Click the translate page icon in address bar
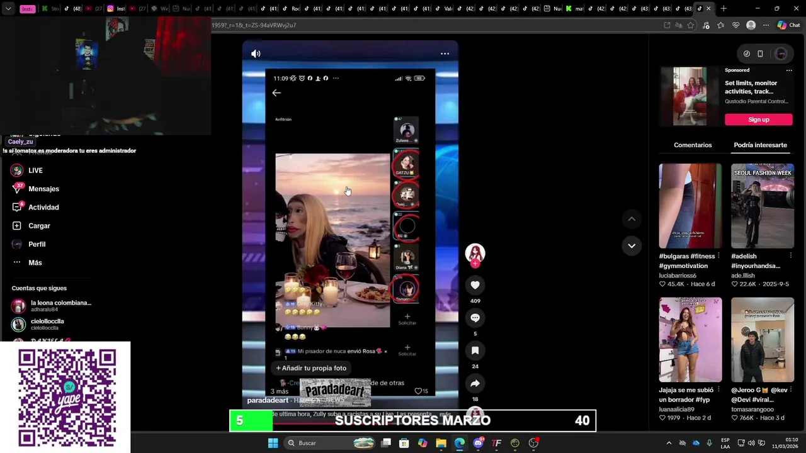The width and height of the screenshot is (806, 453). click(679, 25)
